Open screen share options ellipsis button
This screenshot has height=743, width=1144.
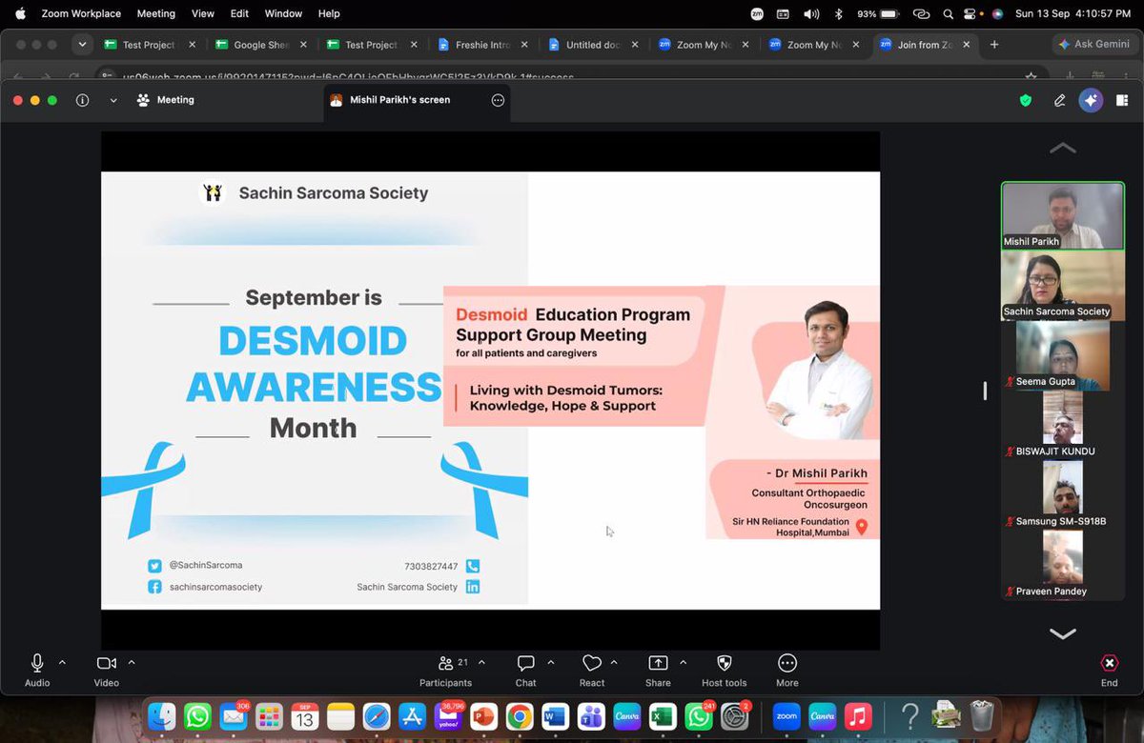498,100
